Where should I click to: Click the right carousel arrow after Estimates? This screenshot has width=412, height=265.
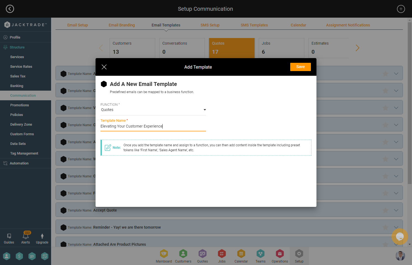tap(358, 48)
